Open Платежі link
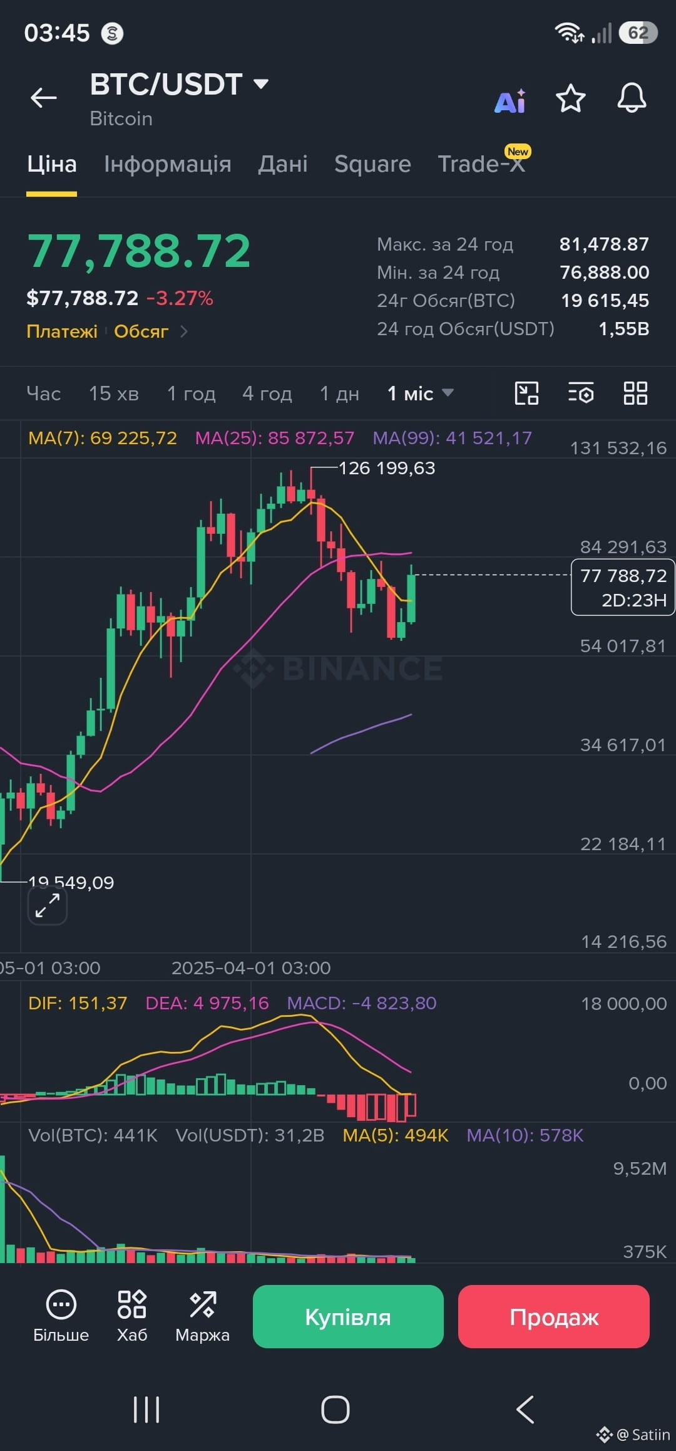 tap(62, 331)
